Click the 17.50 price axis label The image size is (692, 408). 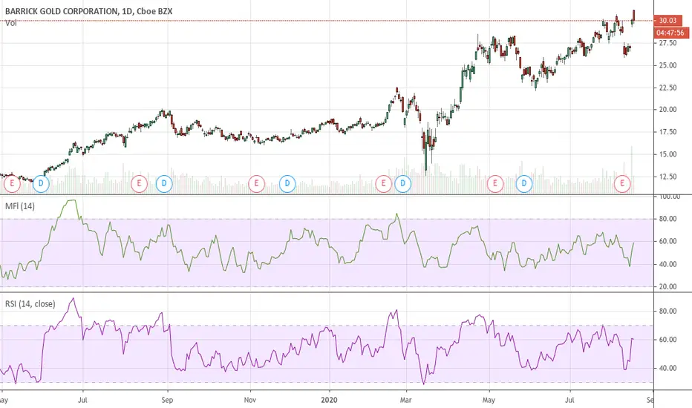pyautogui.click(x=667, y=132)
